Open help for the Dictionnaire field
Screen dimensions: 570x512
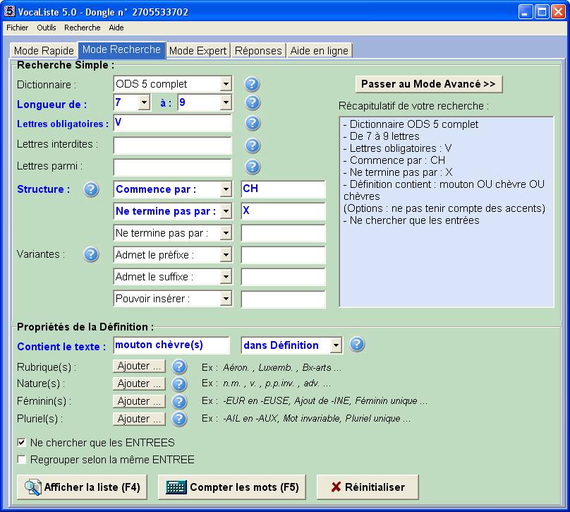(x=252, y=84)
